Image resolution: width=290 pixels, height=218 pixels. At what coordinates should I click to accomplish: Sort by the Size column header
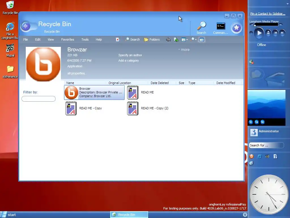click(x=181, y=83)
